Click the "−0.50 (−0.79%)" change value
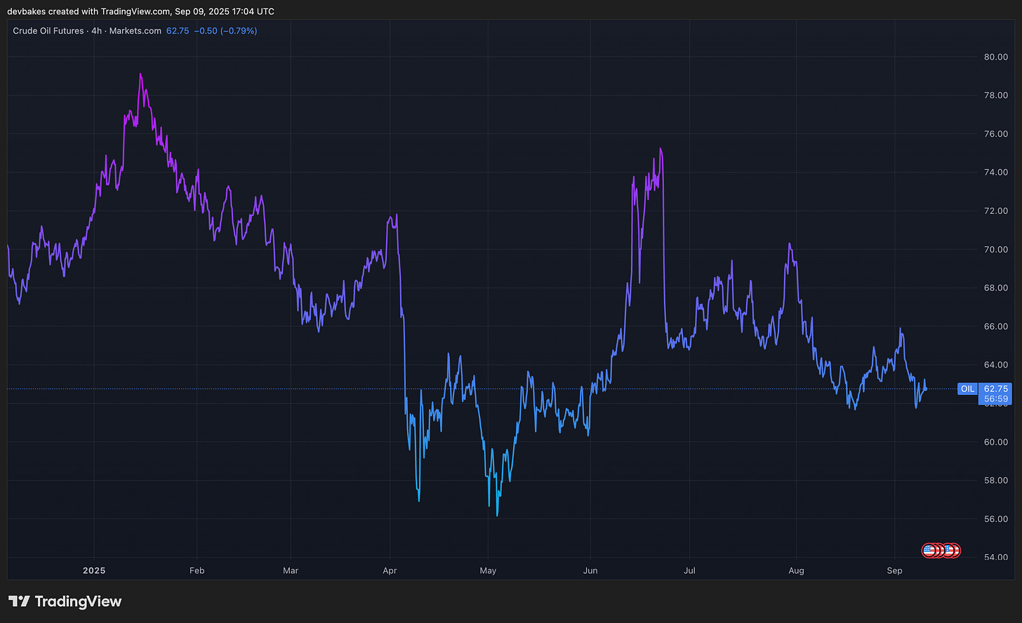1022x623 pixels. [x=226, y=31]
